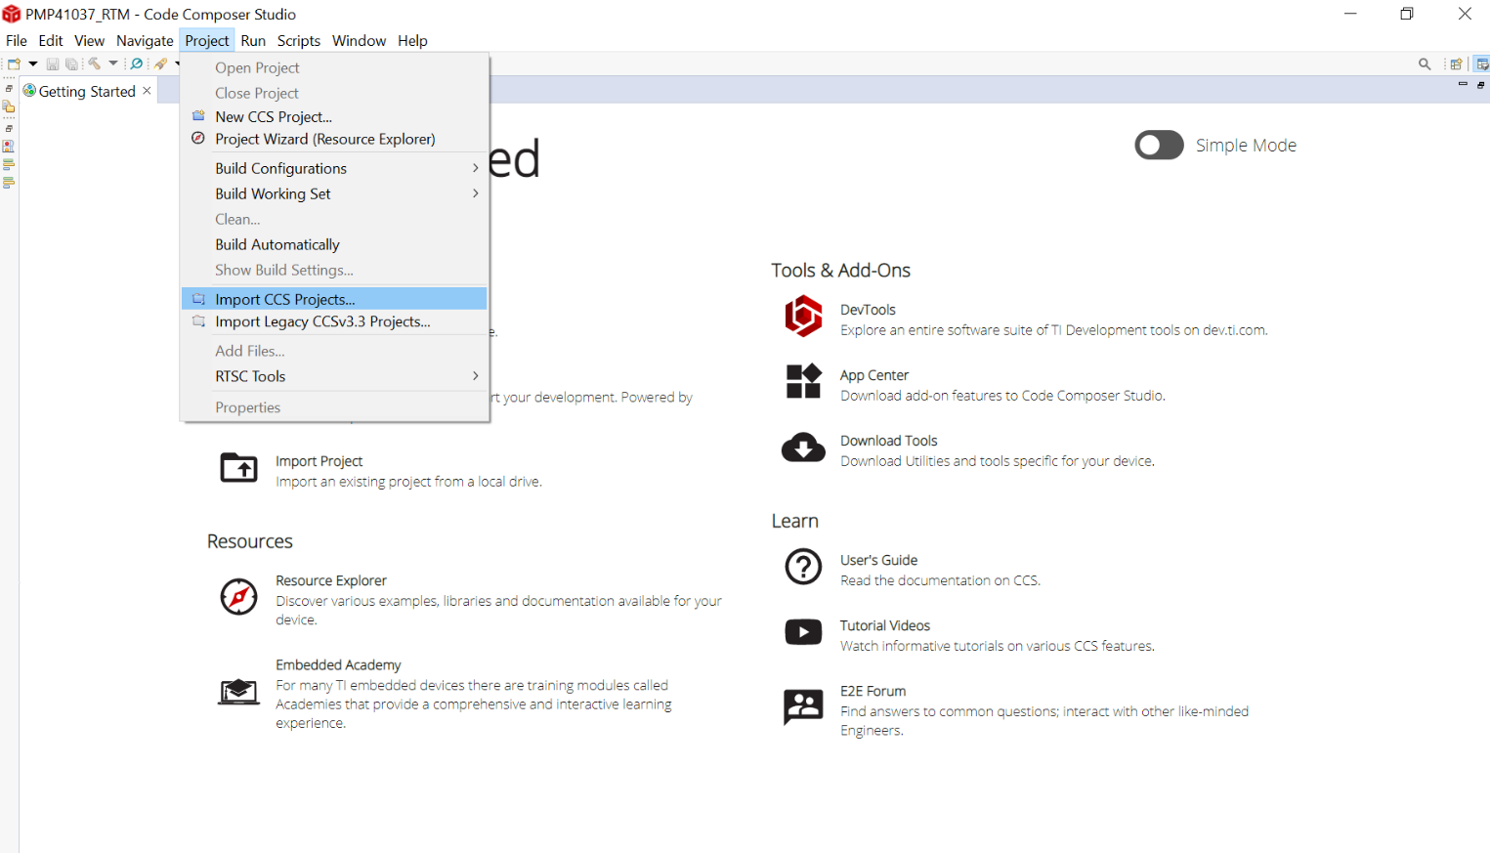The image size is (1490, 853).
Task: Open the upper stacked-bars sidebar view
Action: point(9,164)
